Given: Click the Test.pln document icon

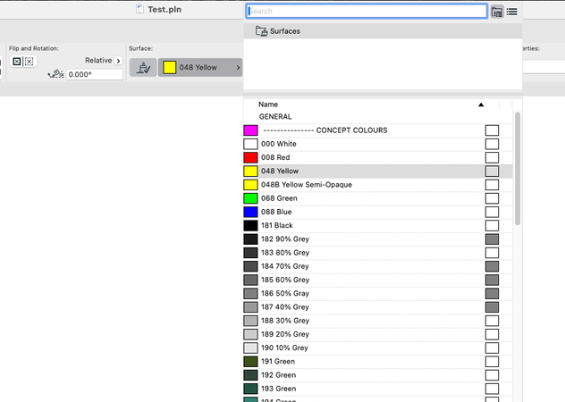Looking at the screenshot, I should point(139,9).
